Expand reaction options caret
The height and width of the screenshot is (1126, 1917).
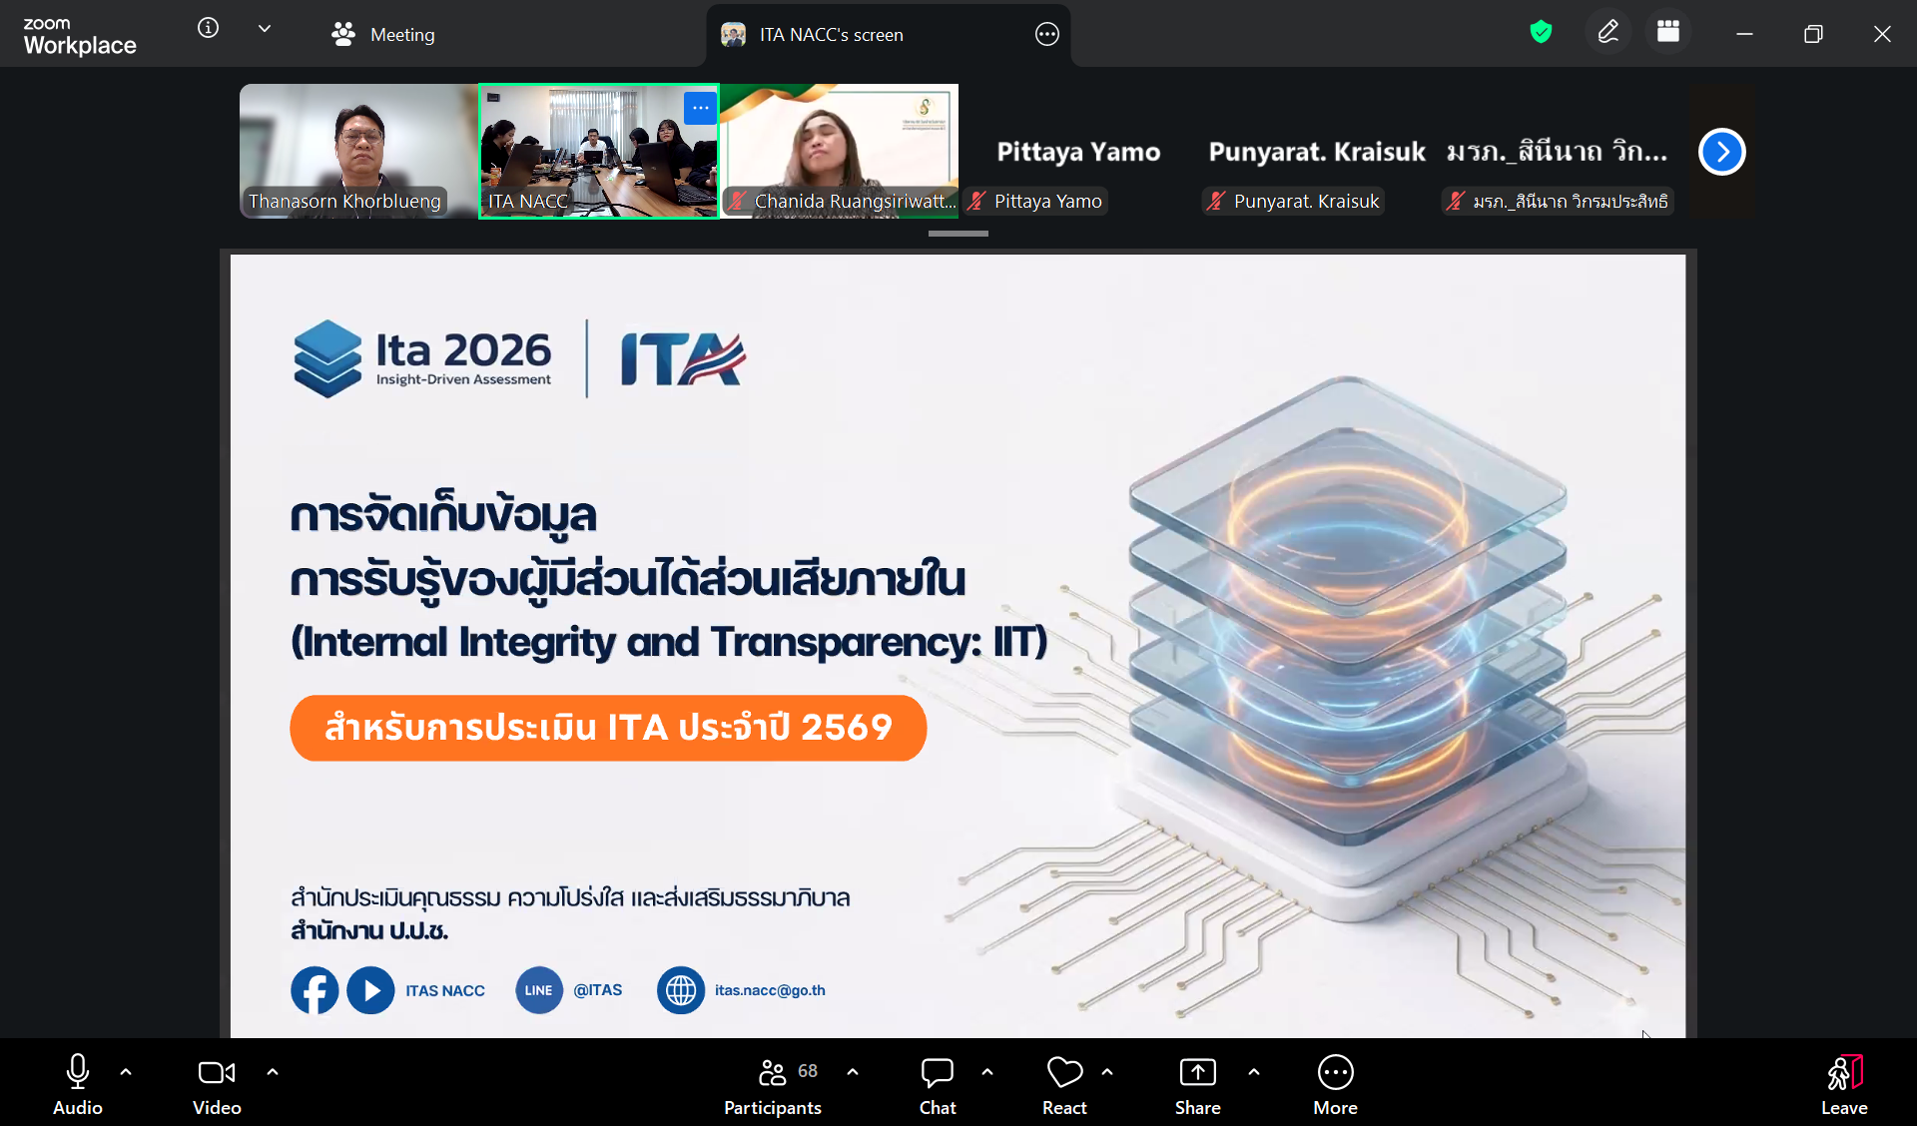[1107, 1072]
